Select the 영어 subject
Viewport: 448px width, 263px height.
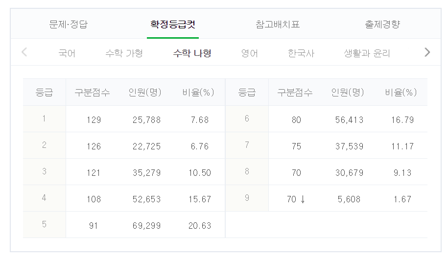(249, 53)
